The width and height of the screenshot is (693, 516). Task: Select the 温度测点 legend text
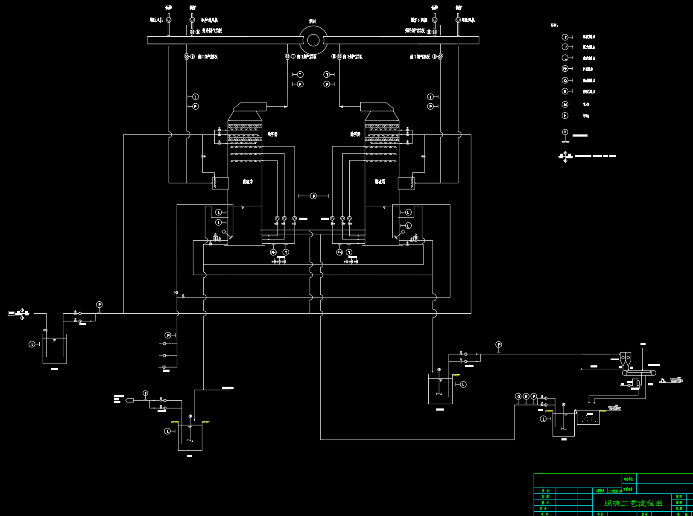click(x=589, y=37)
